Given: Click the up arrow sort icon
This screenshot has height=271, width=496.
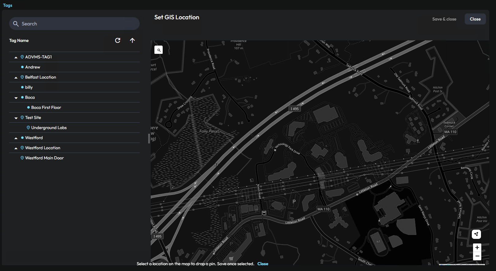Looking at the screenshot, I should [132, 40].
